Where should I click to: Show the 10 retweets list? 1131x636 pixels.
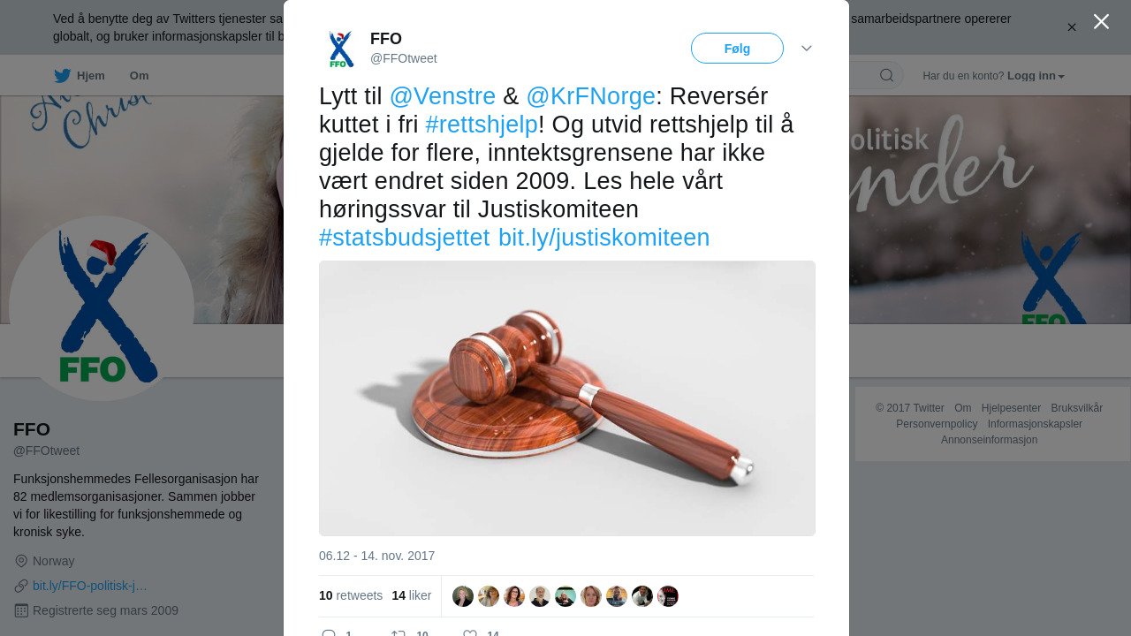tap(351, 595)
